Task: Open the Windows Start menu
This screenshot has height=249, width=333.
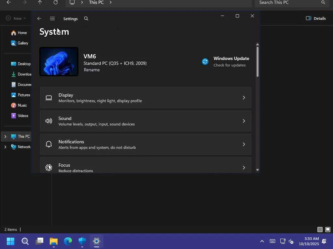Action: (10, 241)
